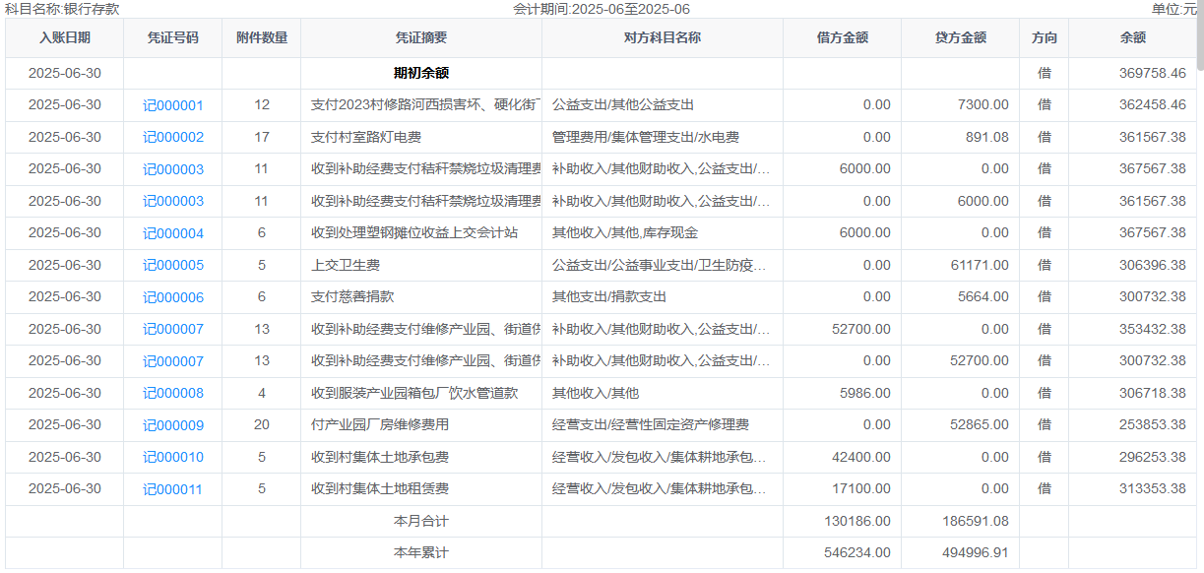Click voucher number 记000004
The height and width of the screenshot is (573, 1204).
[172, 233]
